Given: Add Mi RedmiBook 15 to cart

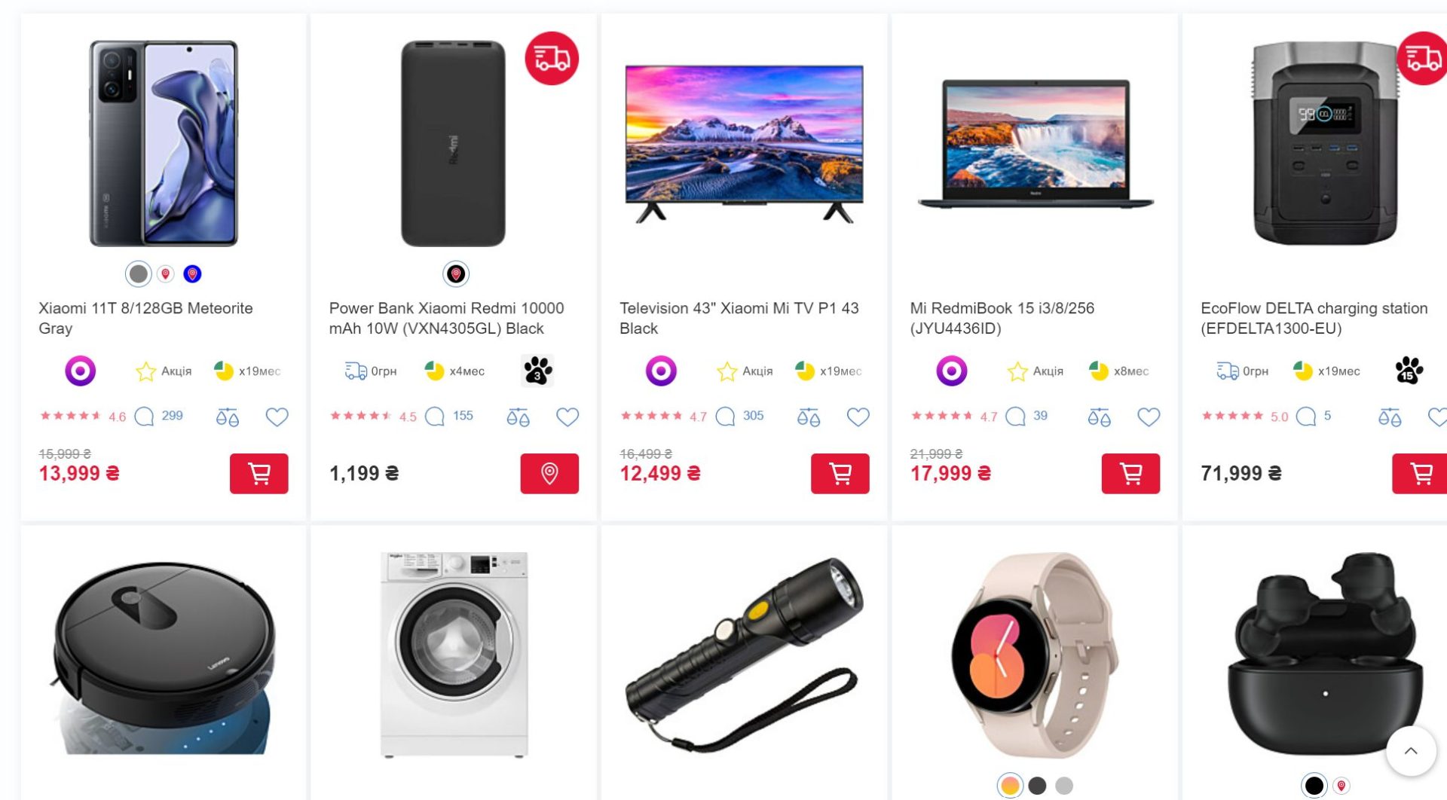Looking at the screenshot, I should click(x=1130, y=473).
